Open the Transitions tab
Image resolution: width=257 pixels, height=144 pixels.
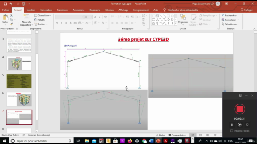[x=62, y=10]
